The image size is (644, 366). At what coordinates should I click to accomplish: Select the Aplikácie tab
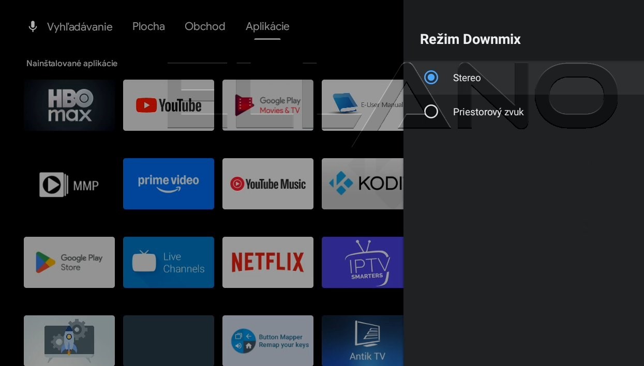pos(267,26)
